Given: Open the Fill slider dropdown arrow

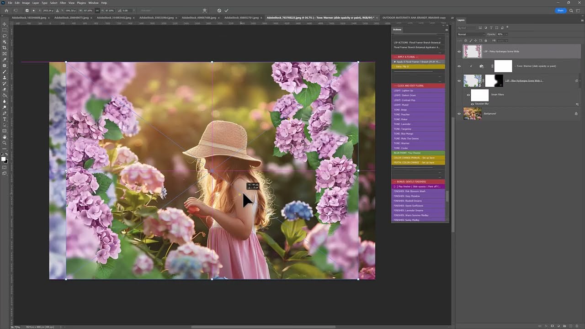Looking at the screenshot, I should pos(506,41).
